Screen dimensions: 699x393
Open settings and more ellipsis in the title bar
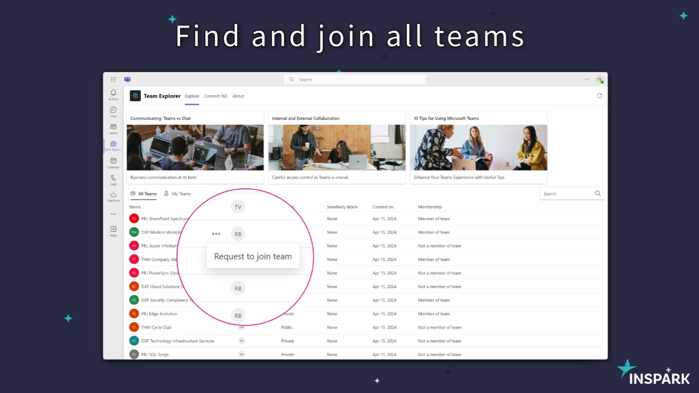(x=587, y=79)
